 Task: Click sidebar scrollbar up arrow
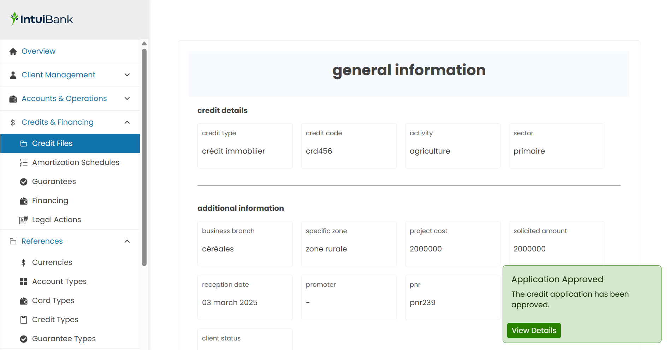144,43
